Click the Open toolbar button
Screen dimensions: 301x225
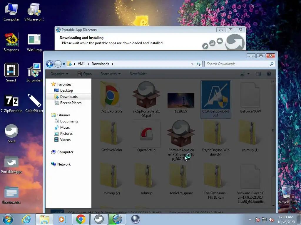point(84,74)
